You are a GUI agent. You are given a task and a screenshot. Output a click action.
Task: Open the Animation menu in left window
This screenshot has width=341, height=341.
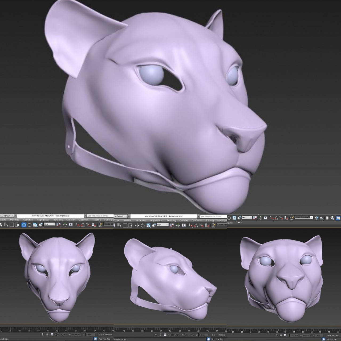click(28, 220)
